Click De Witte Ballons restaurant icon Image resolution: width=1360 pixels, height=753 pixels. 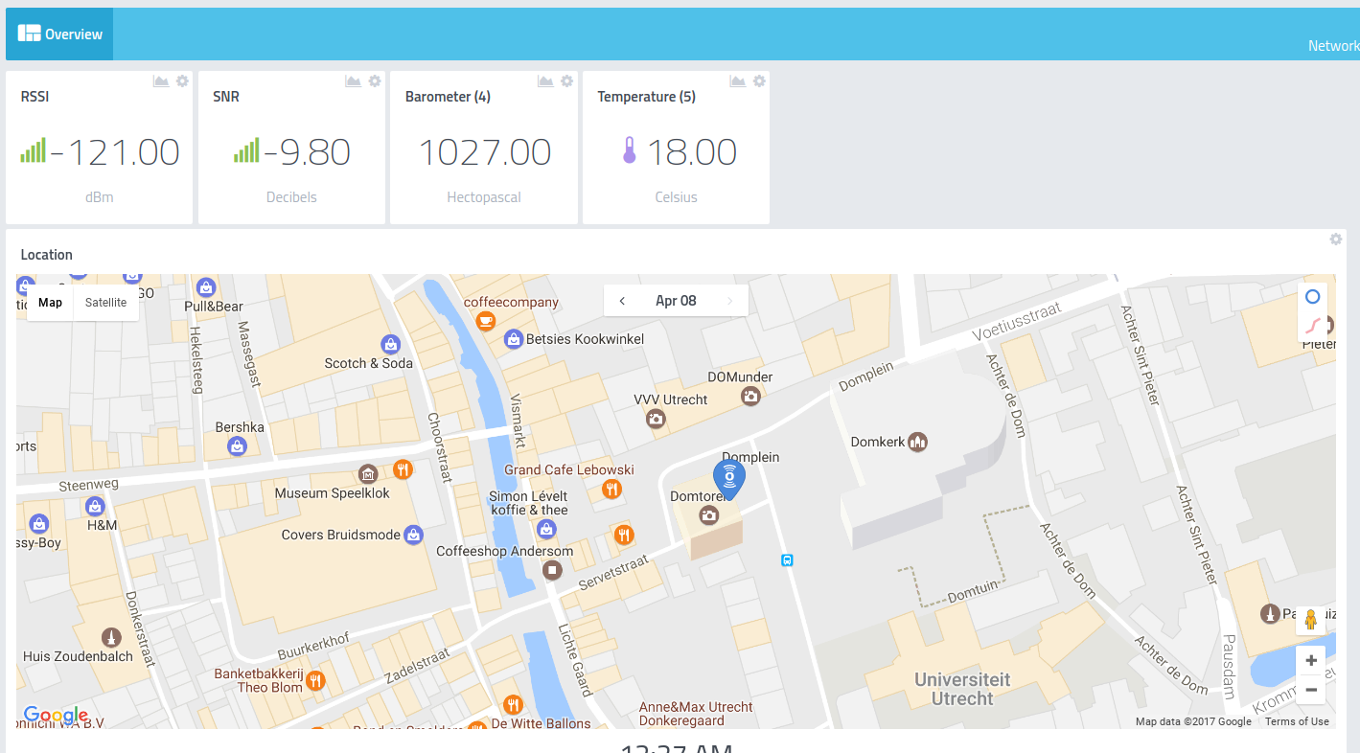tap(513, 705)
